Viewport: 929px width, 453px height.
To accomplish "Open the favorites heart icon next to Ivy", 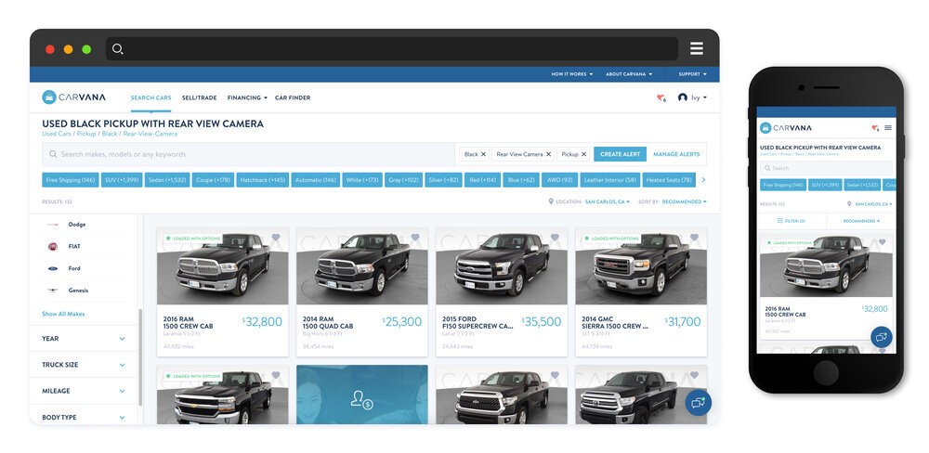I will coord(661,97).
